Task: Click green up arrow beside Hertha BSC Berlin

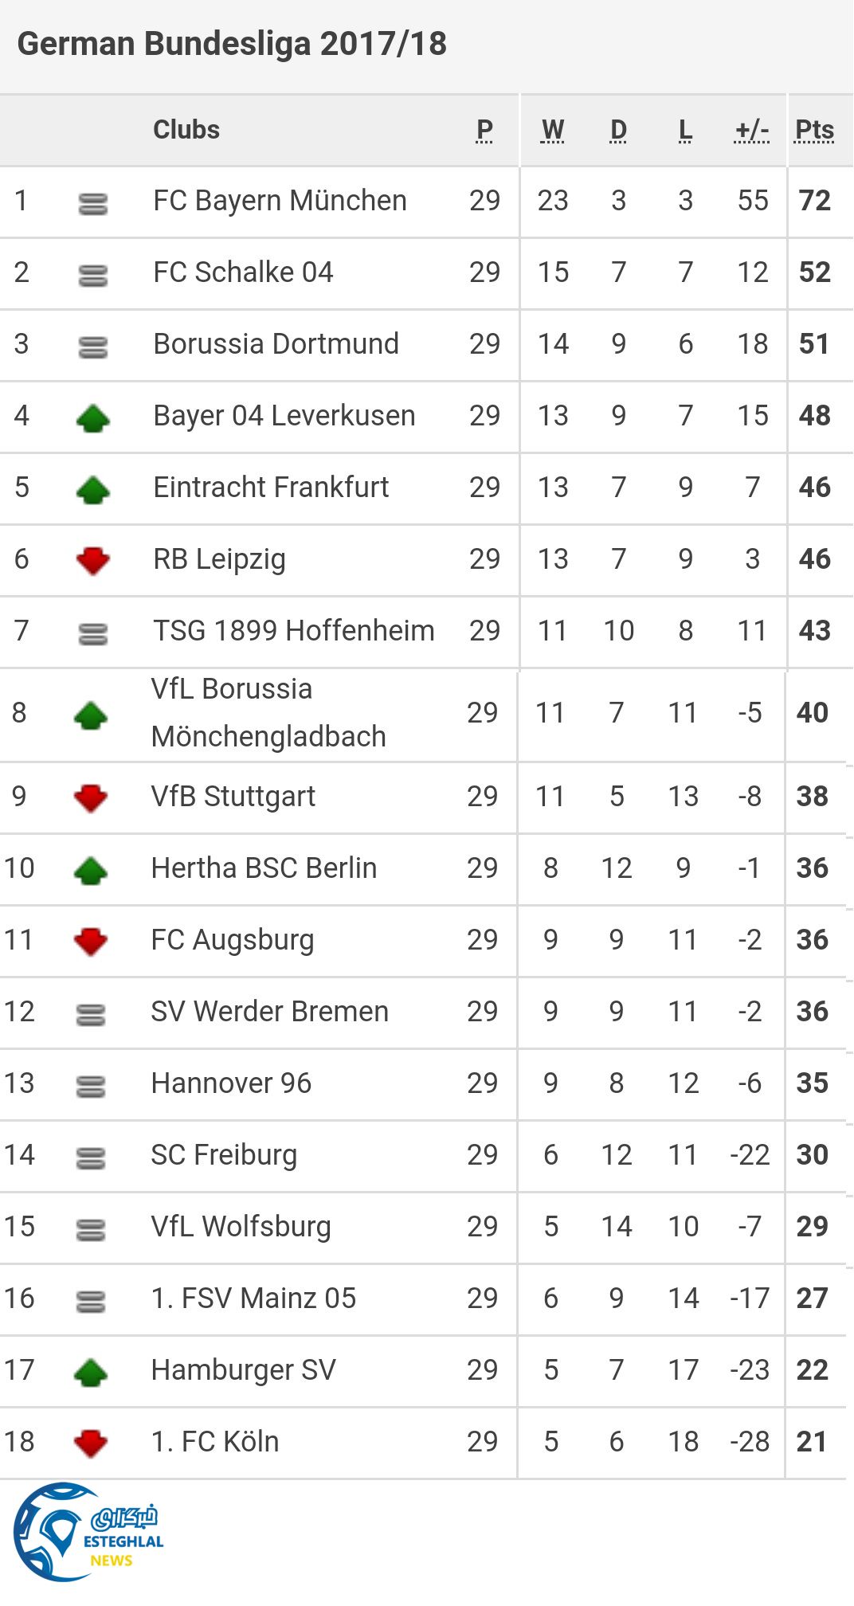Action: point(90,870)
